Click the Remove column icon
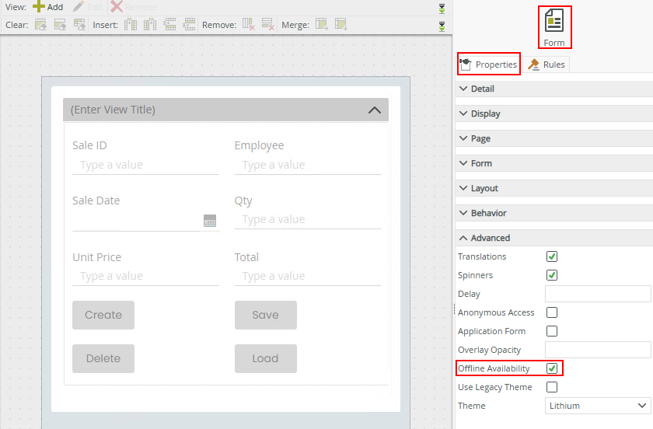653x429 pixels. click(x=249, y=25)
